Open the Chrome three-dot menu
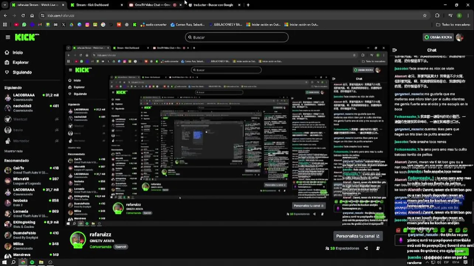This screenshot has height=266, width=474. tap(468, 16)
